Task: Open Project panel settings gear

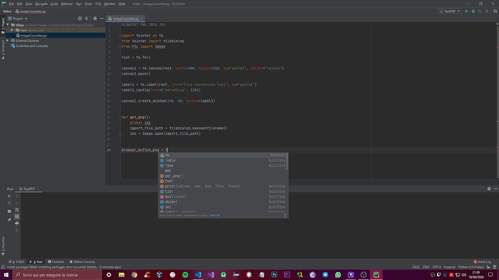Action: 95,18
